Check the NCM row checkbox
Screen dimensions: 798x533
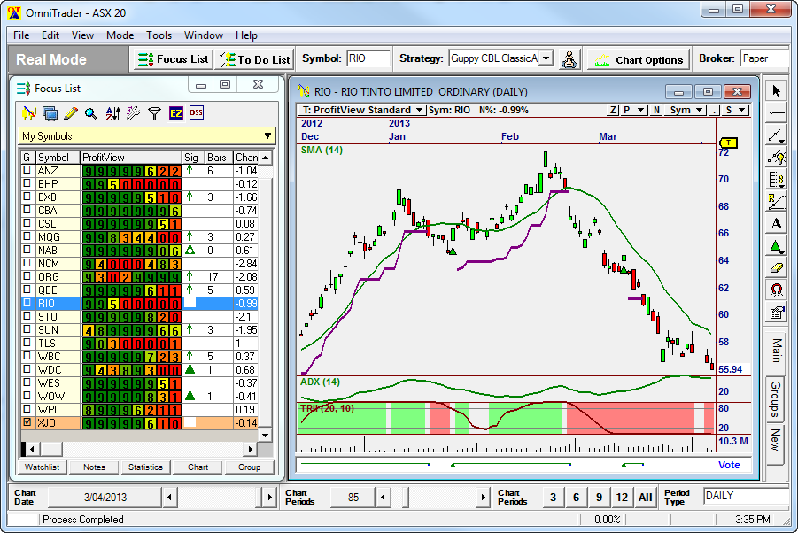pyautogui.click(x=27, y=263)
